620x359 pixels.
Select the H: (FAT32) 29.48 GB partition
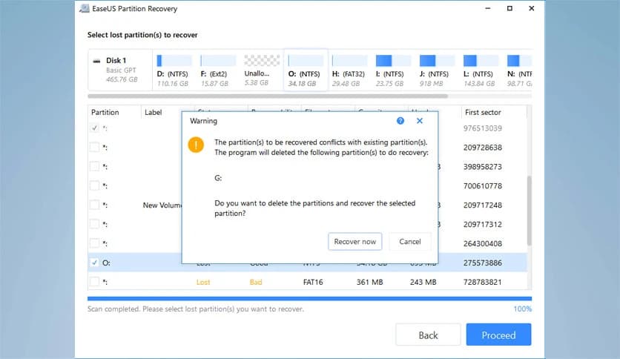pyautogui.click(x=349, y=70)
